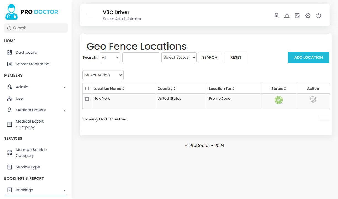
Task: Open the profile icon in the header
Action: (276, 16)
